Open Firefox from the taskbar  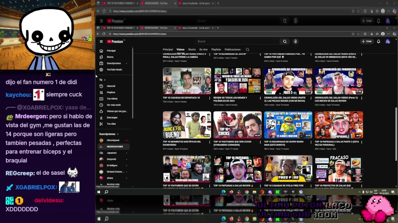[x=231, y=192]
